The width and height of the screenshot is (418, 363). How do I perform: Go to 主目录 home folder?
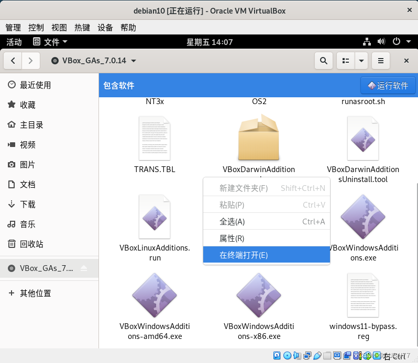(x=49, y=125)
